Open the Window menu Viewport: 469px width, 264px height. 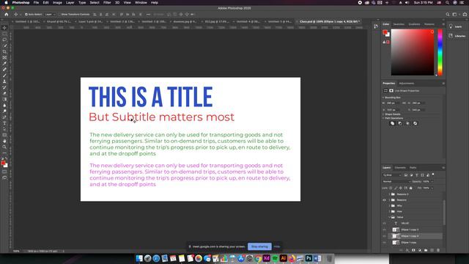141,3
